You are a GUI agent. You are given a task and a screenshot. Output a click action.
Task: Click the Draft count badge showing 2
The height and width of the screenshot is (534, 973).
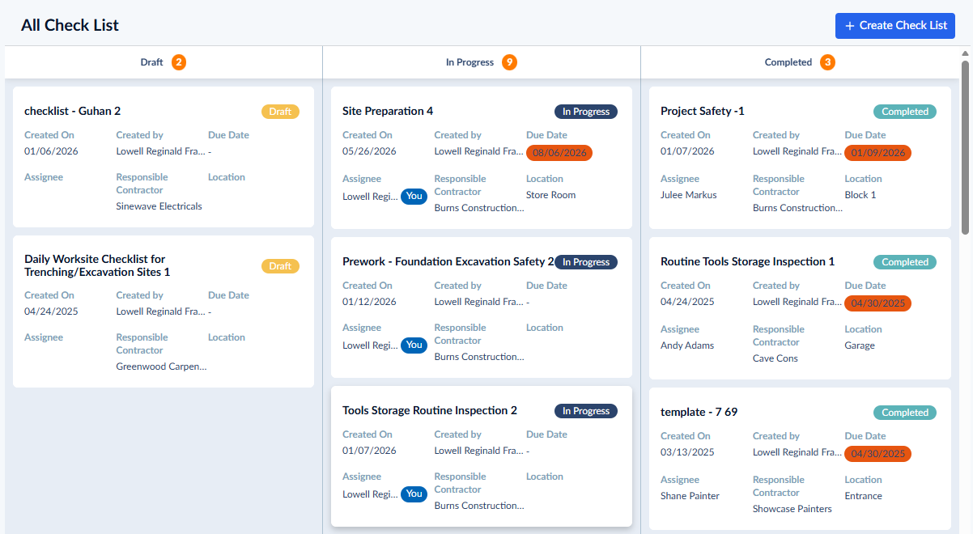pos(178,62)
